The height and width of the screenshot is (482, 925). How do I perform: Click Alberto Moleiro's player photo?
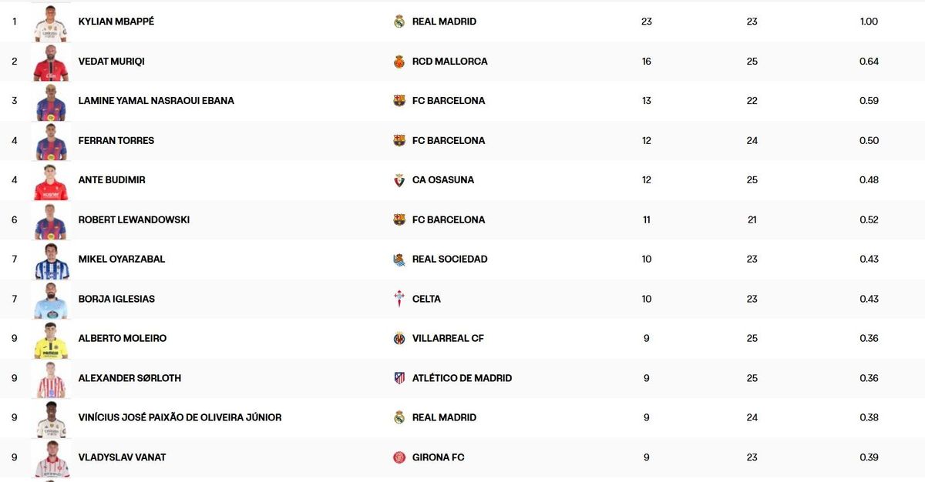pos(52,340)
